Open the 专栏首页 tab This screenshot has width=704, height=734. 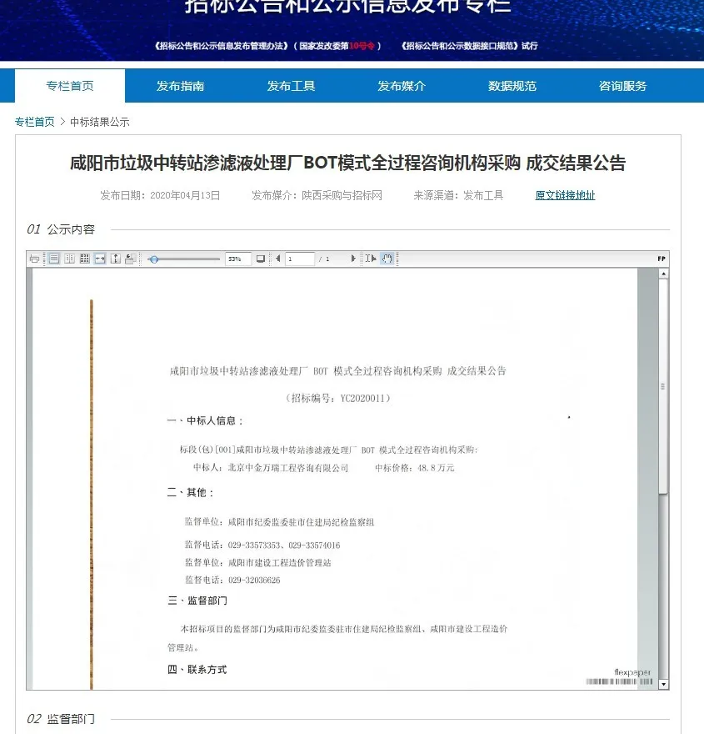tap(70, 86)
